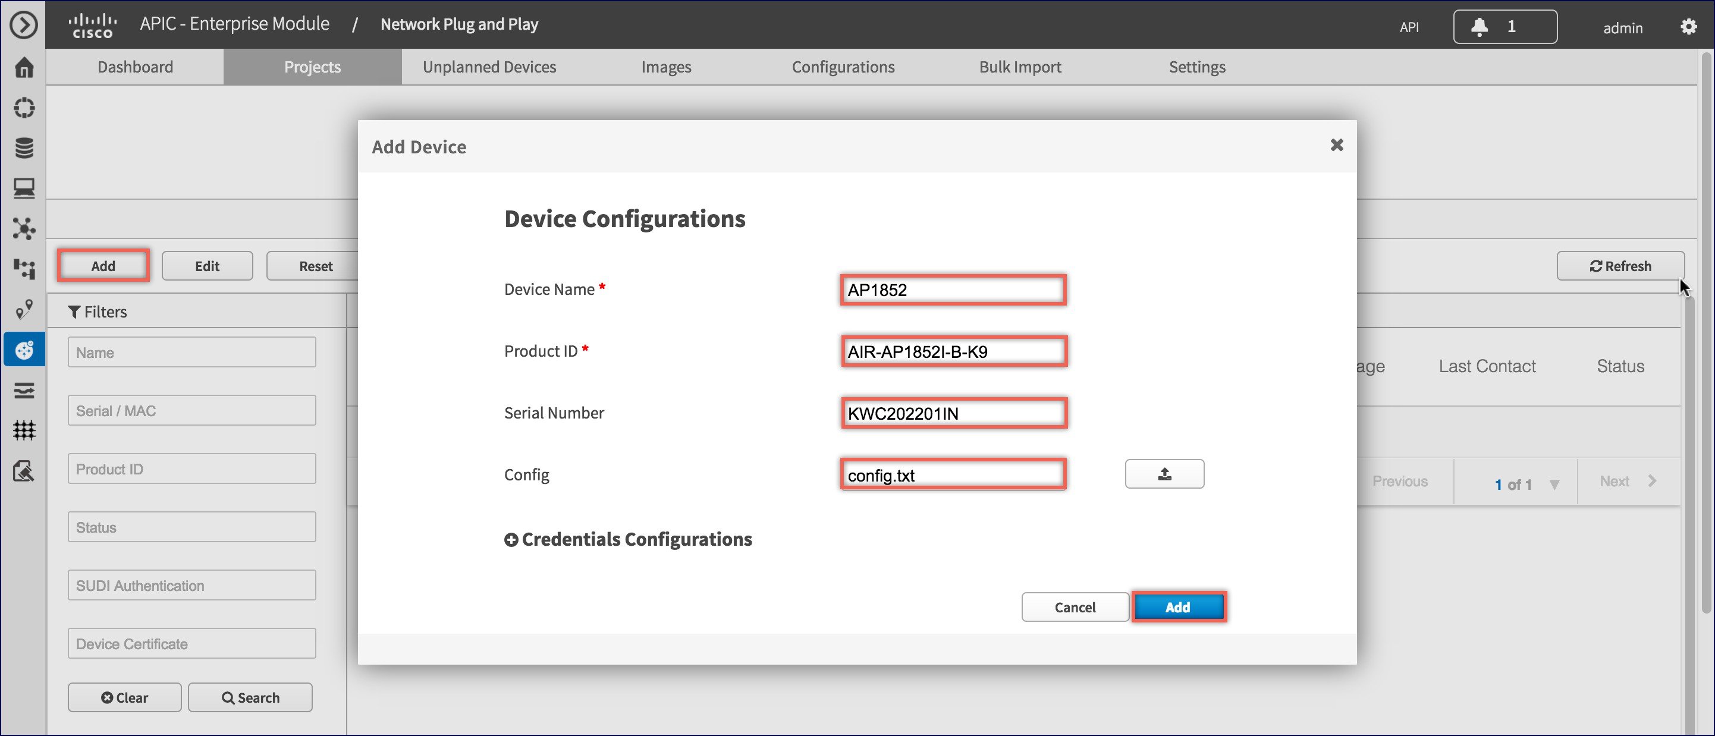Open the lines-and-arrows icon in the sidebar

point(24,390)
